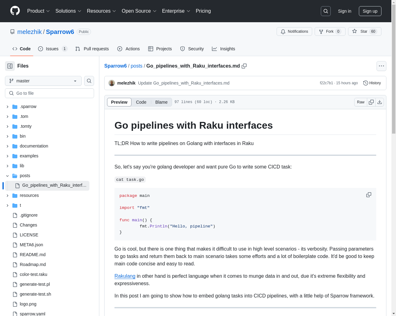
Task: Select the Preview view mode
Action: pos(119,102)
